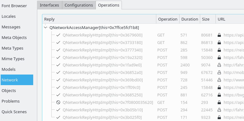This screenshot has width=244, height=121.
Task: Click the closed lock icon in duration 285 row
Action: tap(219, 50)
